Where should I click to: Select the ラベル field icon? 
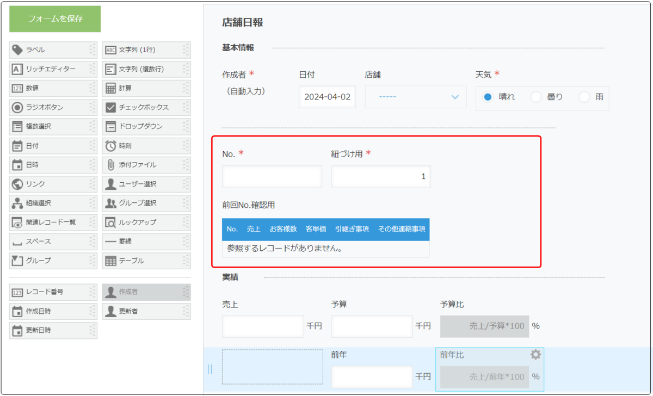(17, 50)
